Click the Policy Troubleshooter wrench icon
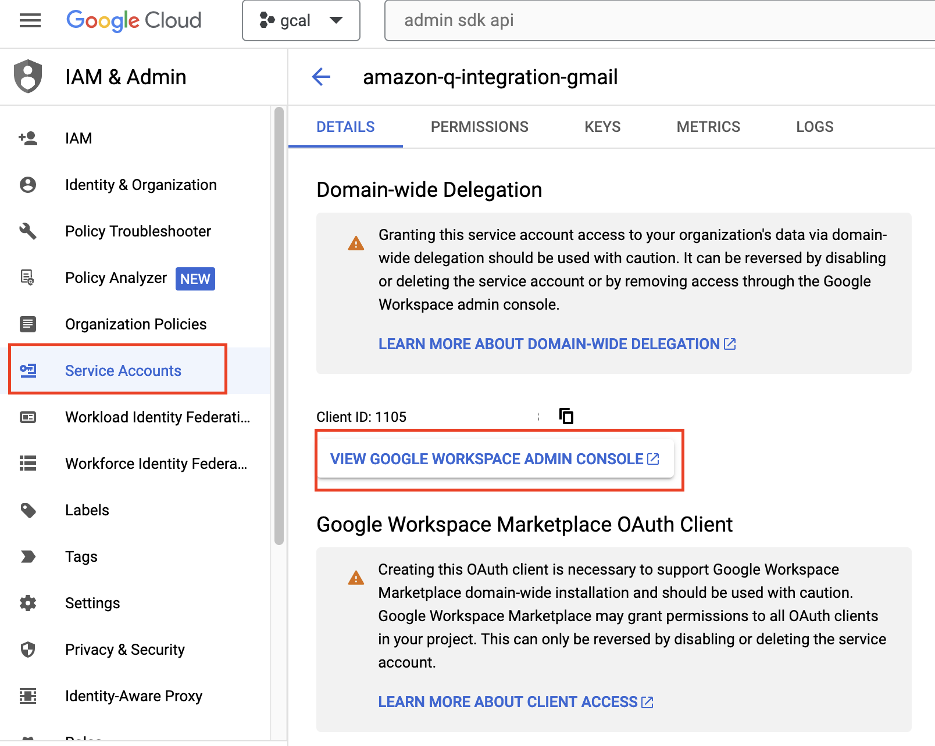Screen dimensions: 935x746 (x=28, y=231)
